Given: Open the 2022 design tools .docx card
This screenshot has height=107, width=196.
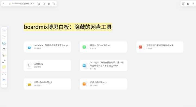Looking at the screenshot, I should [103, 66].
